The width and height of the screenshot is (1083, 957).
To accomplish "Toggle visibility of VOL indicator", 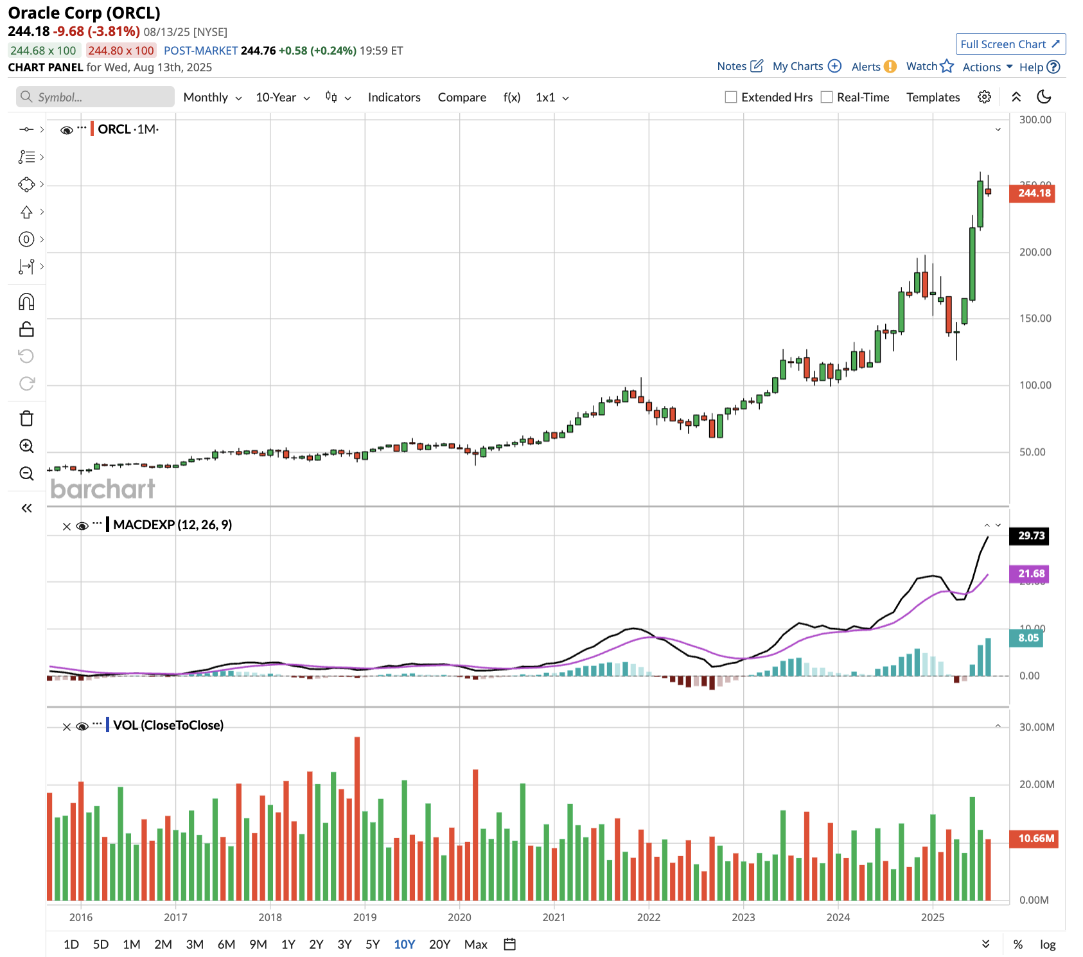I will pos(82,726).
